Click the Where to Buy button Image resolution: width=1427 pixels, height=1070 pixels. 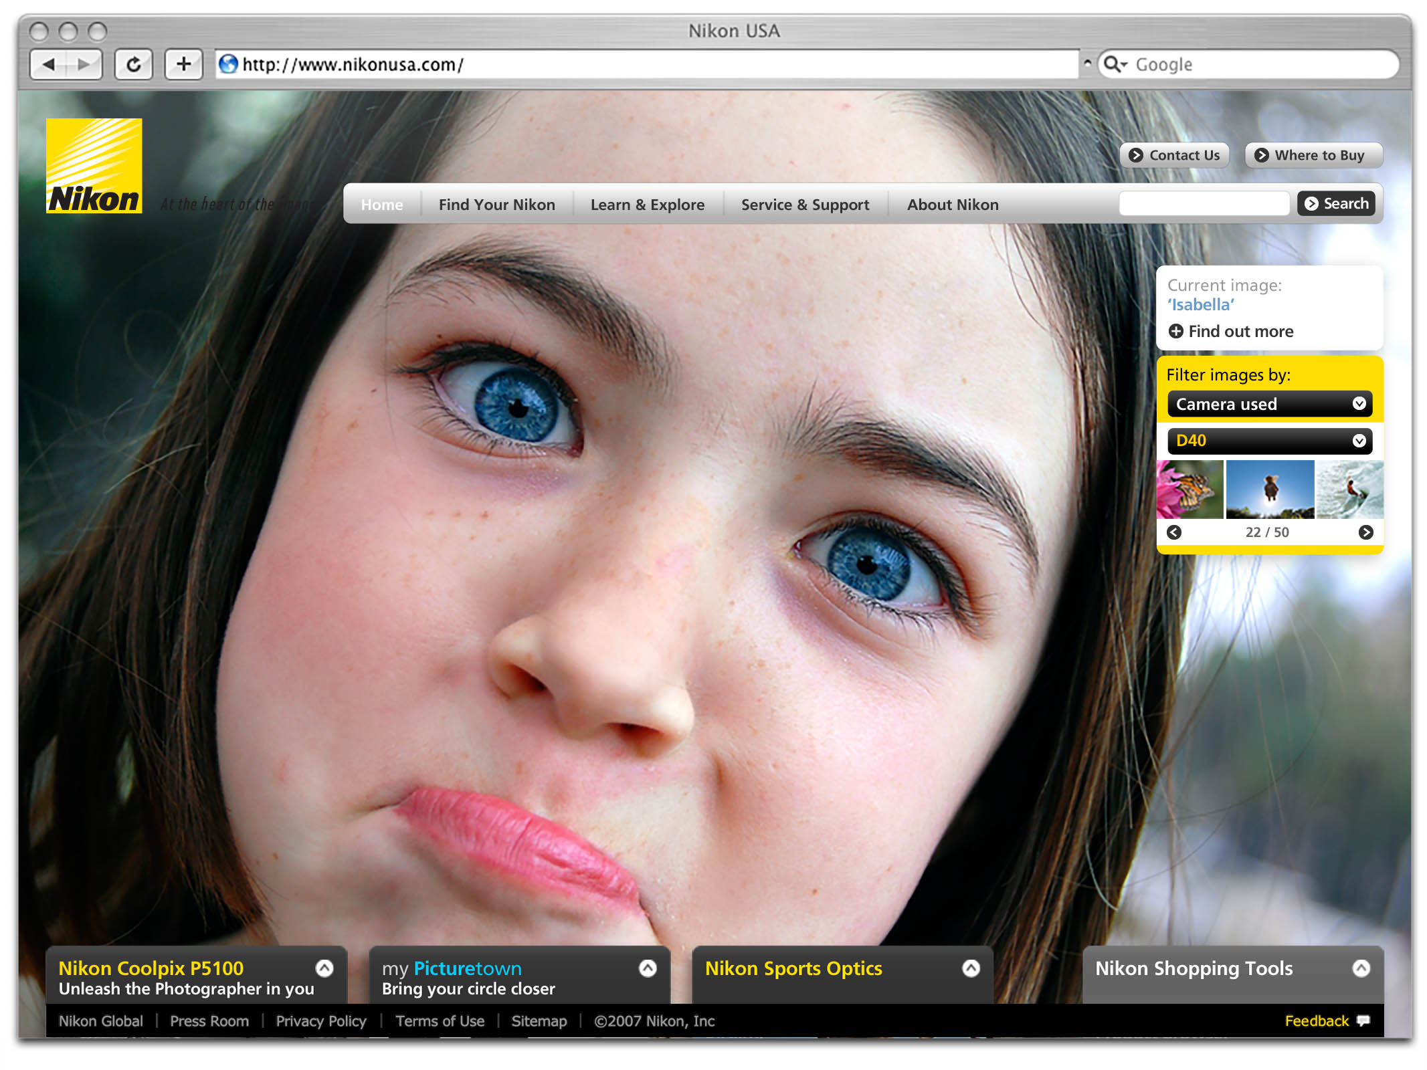1313,155
